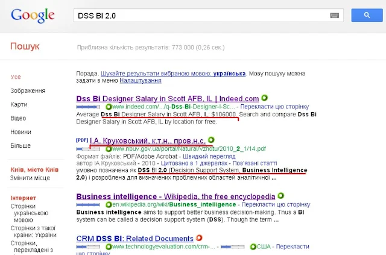Click Шукайте результати вибраною мовою: українська link
386x255 pixels.
(x=173, y=74)
